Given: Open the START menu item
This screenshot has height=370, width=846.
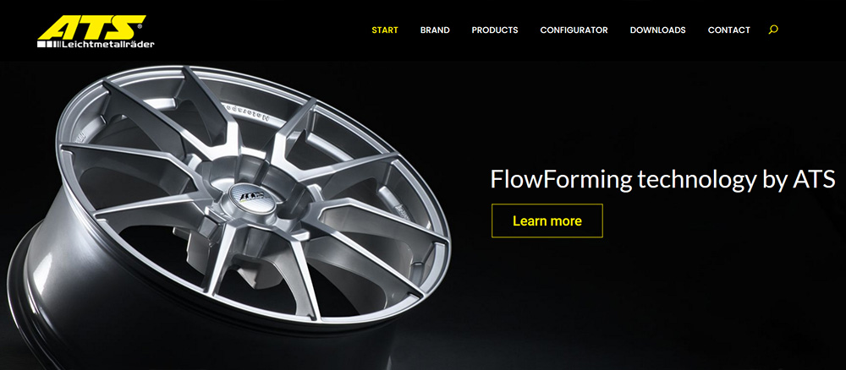Looking at the screenshot, I should pyautogui.click(x=385, y=30).
